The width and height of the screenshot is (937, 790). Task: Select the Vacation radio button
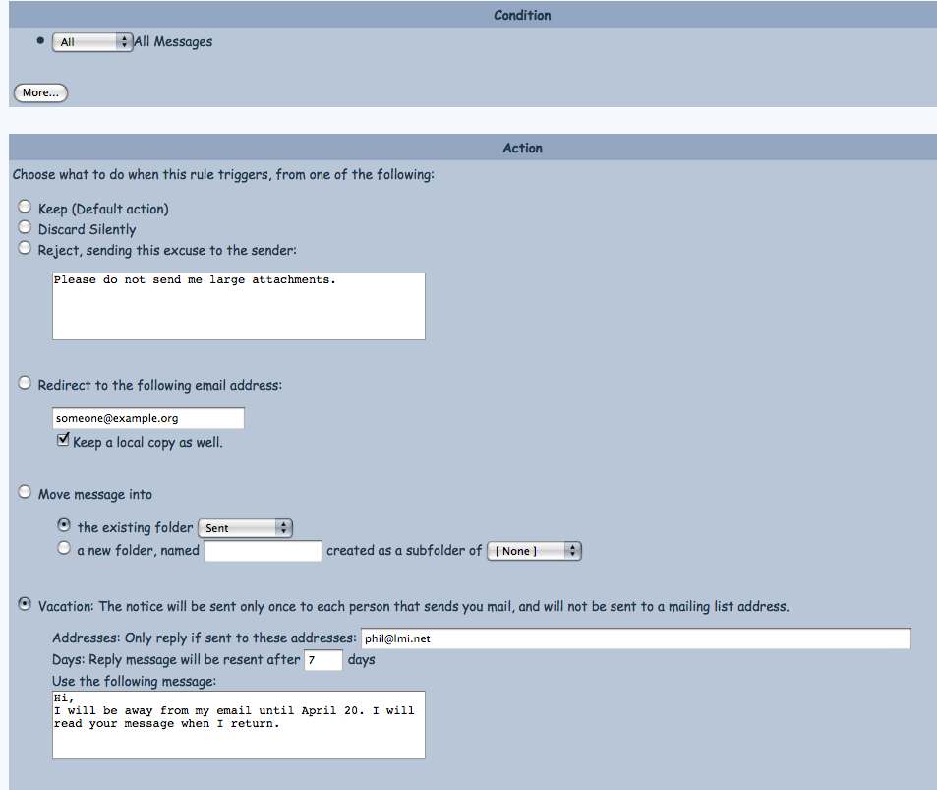pyautogui.click(x=25, y=604)
